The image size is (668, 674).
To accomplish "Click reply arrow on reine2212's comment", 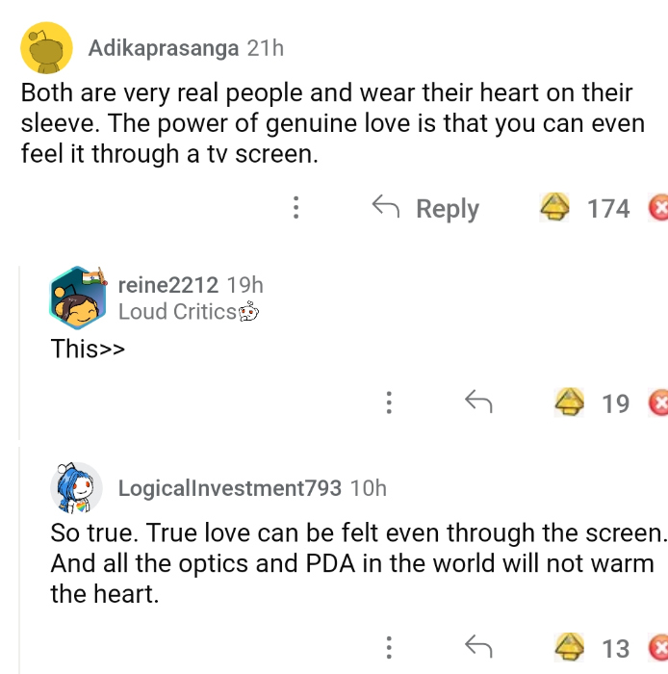I will point(478,402).
